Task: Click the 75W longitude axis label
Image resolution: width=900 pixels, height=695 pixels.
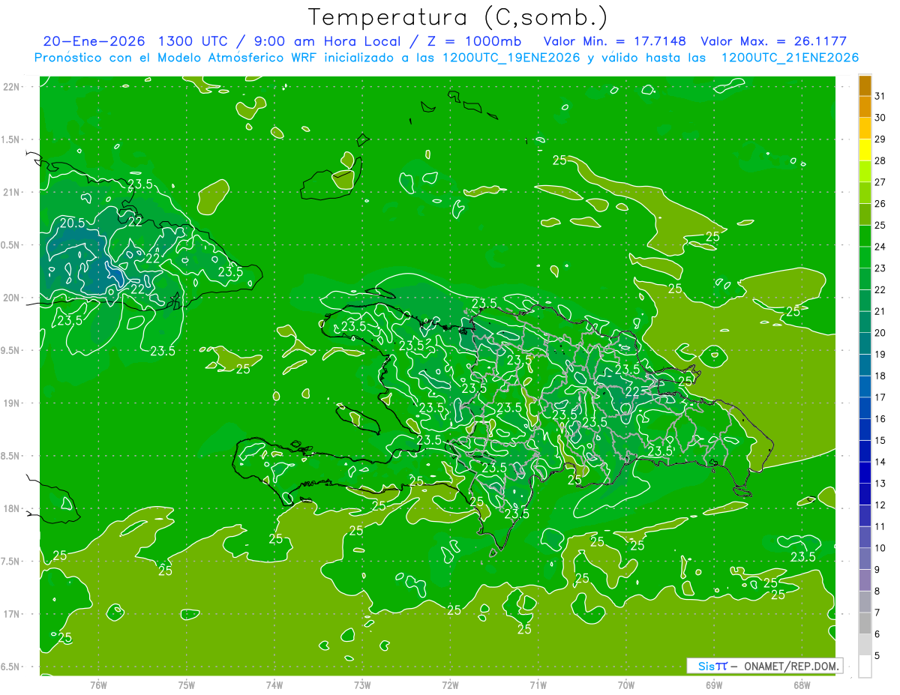Action: pos(187,685)
